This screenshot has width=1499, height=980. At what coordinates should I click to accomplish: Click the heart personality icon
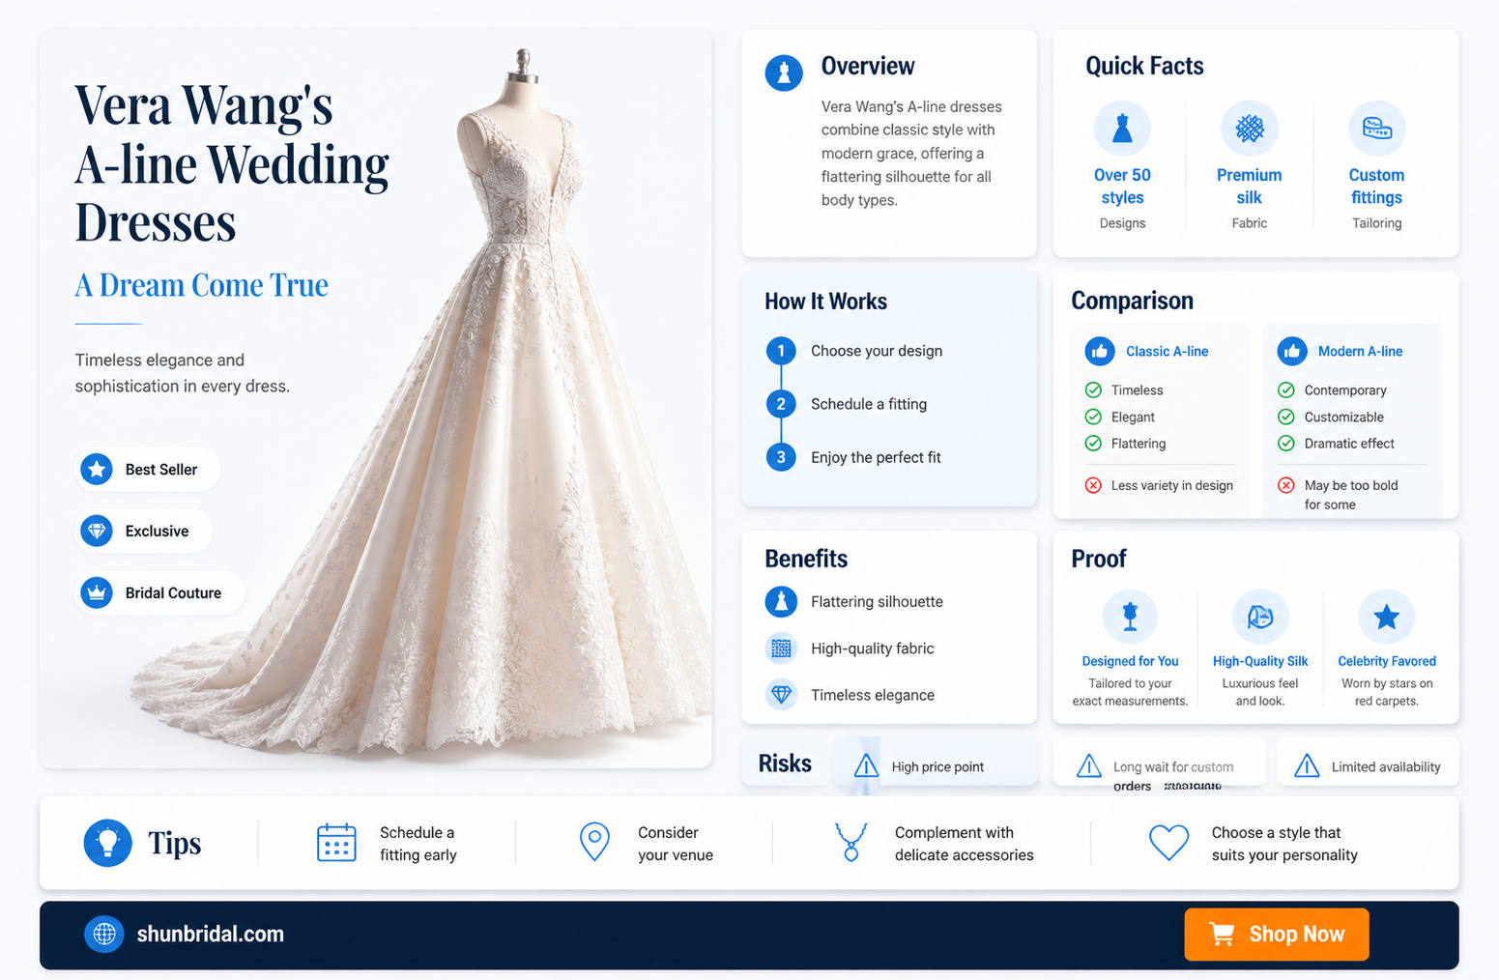1168,843
